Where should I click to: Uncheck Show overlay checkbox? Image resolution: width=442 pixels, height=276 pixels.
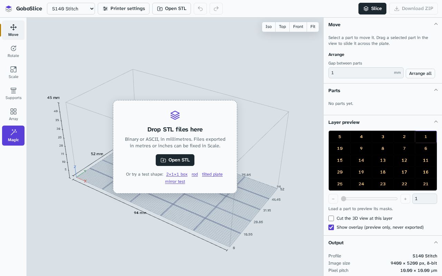331,227
